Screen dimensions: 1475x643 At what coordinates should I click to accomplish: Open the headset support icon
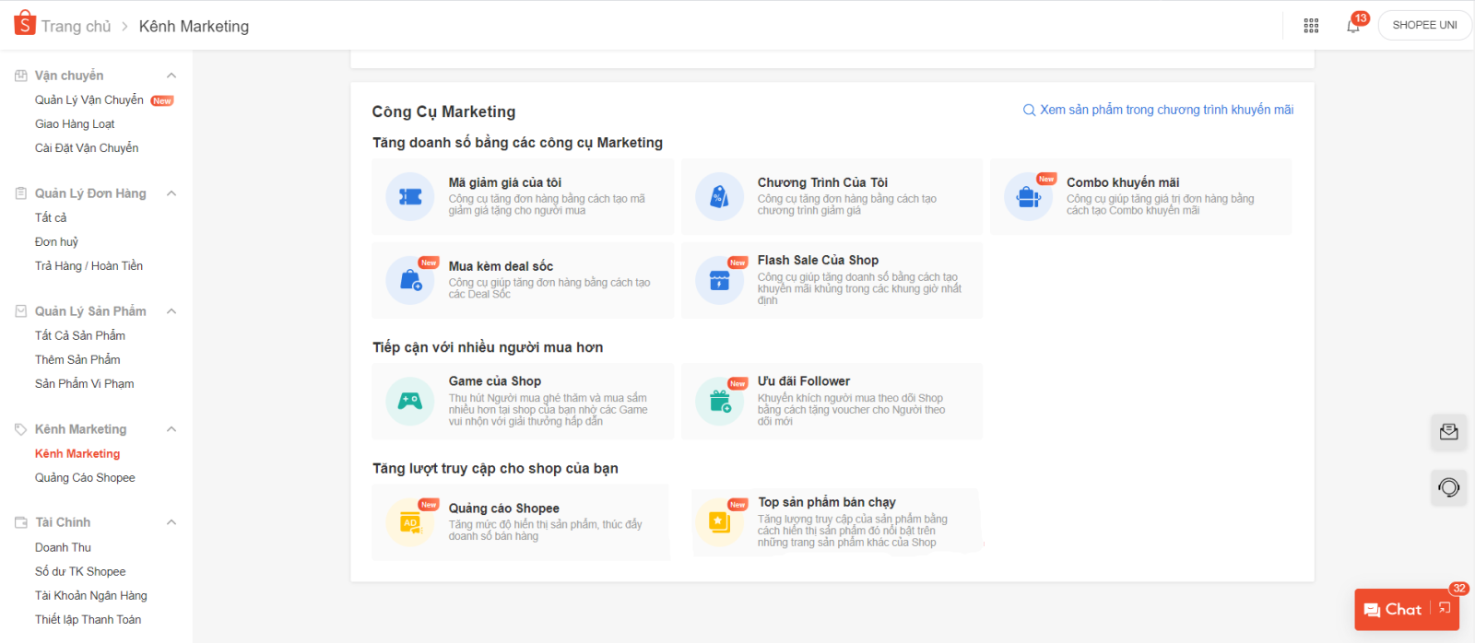(x=1448, y=487)
